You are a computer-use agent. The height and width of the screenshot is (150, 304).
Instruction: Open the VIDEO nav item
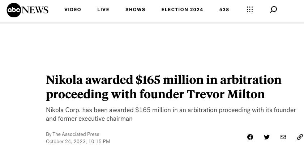pos(73,10)
